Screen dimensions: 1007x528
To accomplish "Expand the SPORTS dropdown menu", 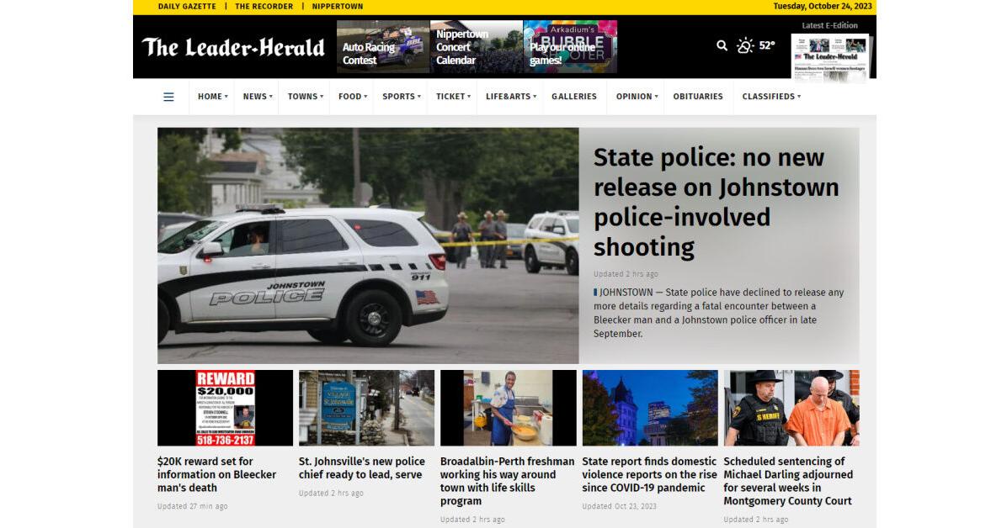I will [399, 96].
